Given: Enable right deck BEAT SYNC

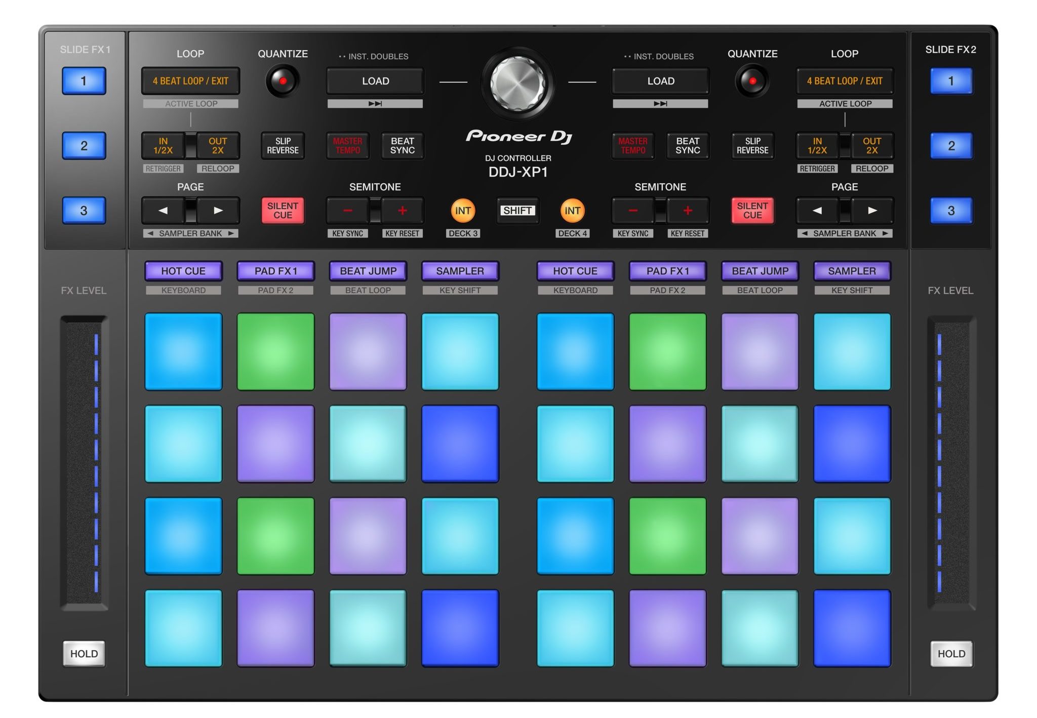Looking at the screenshot, I should (688, 146).
